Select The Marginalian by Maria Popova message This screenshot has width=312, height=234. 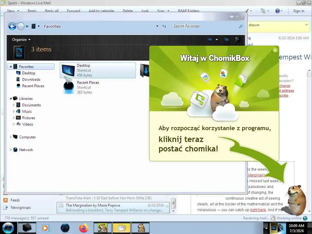pyautogui.click(x=113, y=207)
